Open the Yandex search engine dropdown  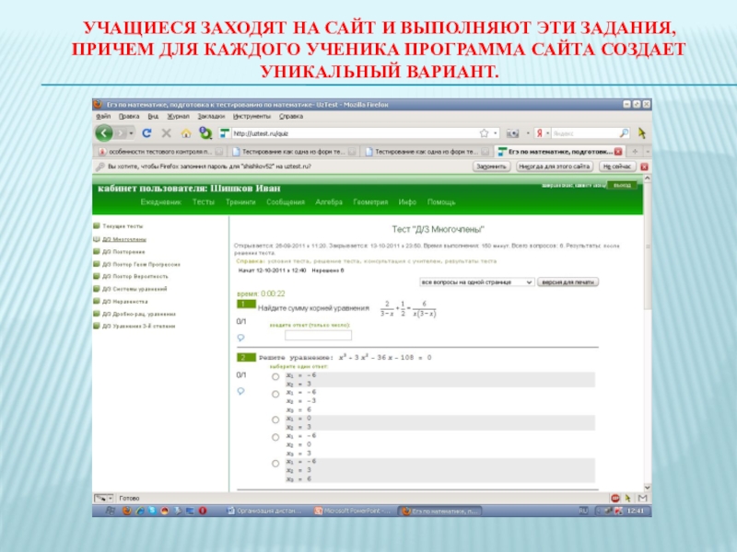542,133
